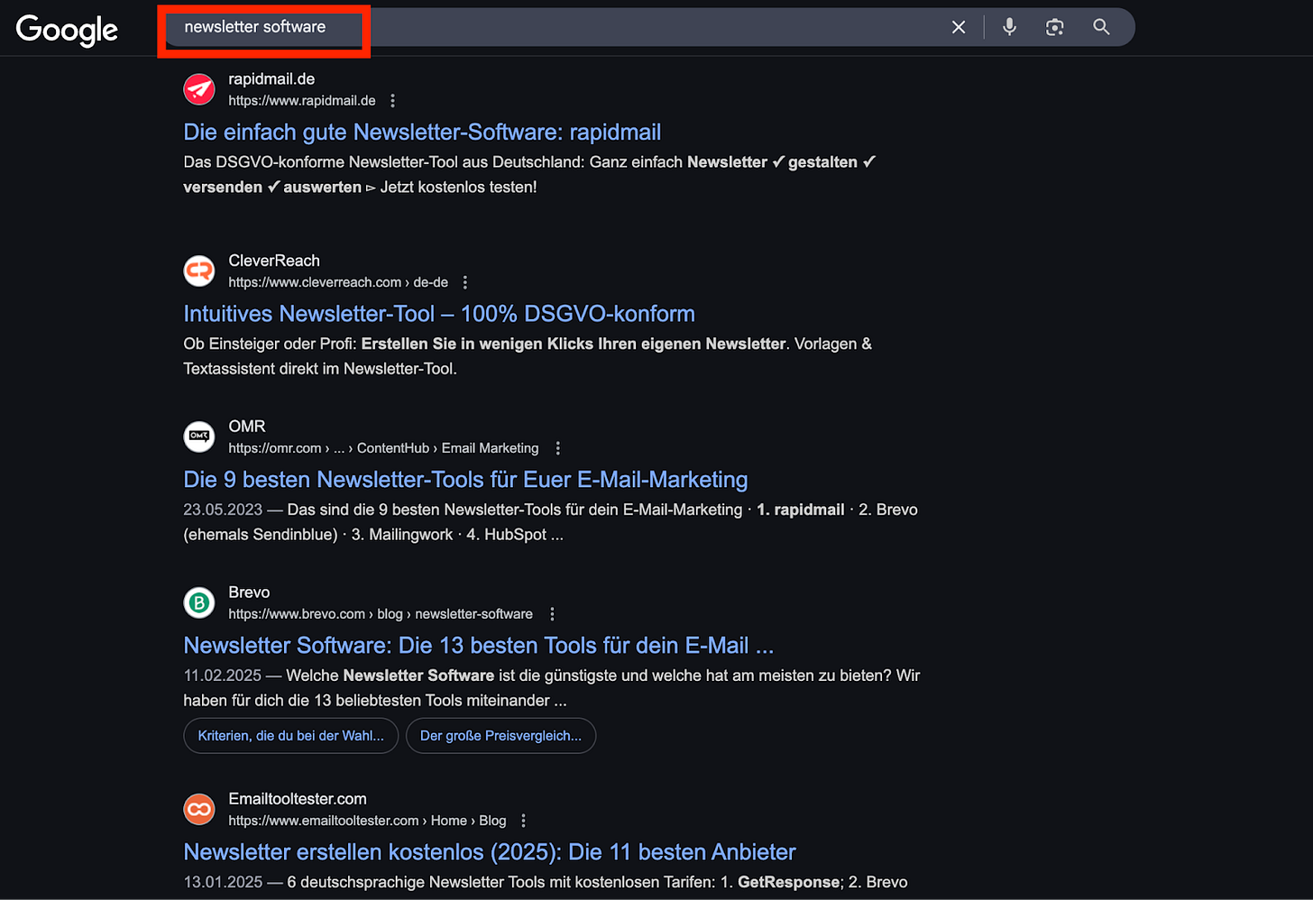1313x900 pixels.
Task: Click date '11.02.2025' in Brevo snippet
Action: (x=223, y=675)
